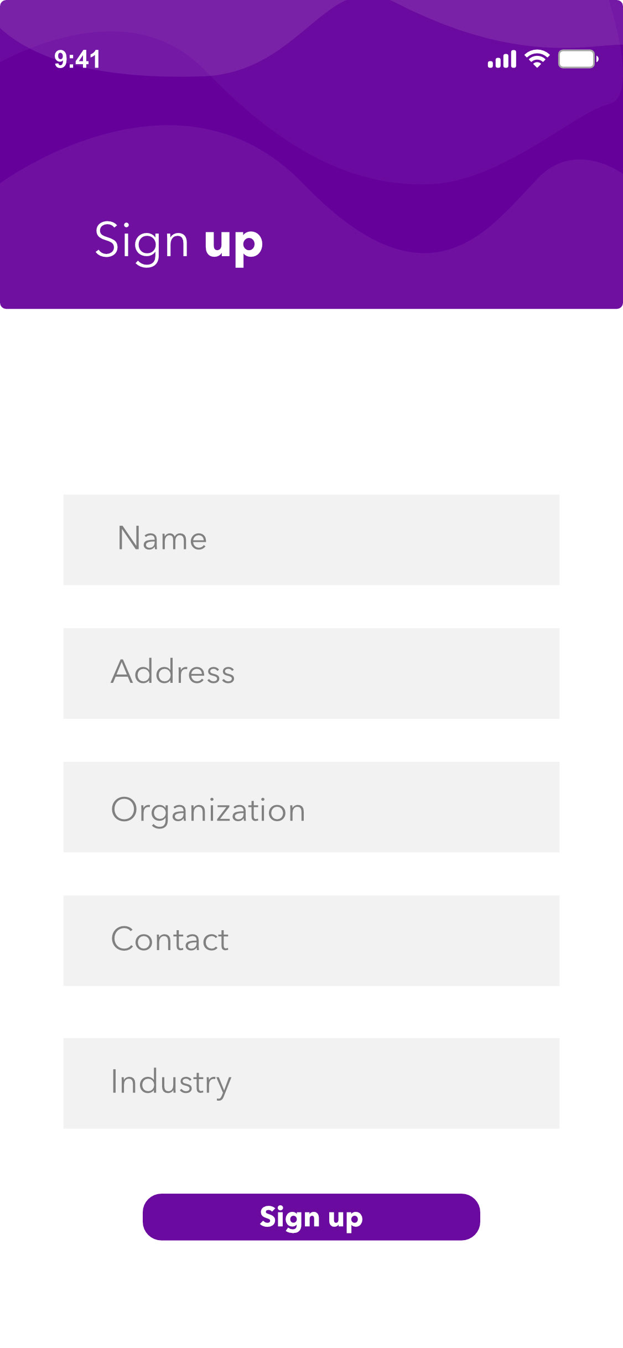Tap the "Address" placeholder text
The image size is (623, 1348).
click(173, 671)
